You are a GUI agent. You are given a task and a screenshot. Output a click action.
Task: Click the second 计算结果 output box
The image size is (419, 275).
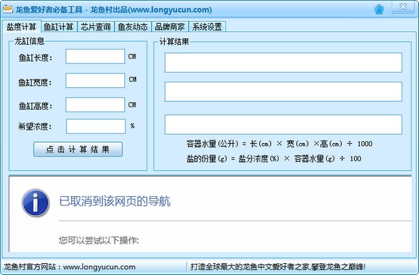pos(284,92)
